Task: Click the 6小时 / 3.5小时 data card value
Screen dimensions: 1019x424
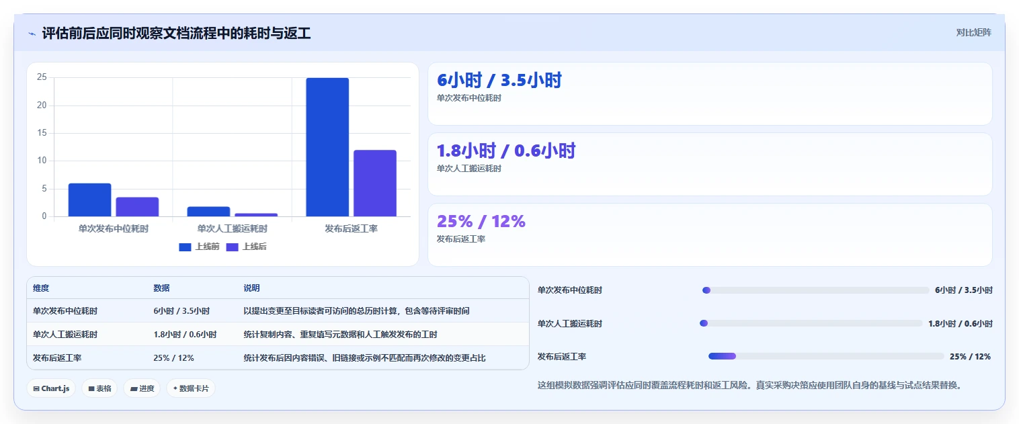Action: click(x=499, y=81)
